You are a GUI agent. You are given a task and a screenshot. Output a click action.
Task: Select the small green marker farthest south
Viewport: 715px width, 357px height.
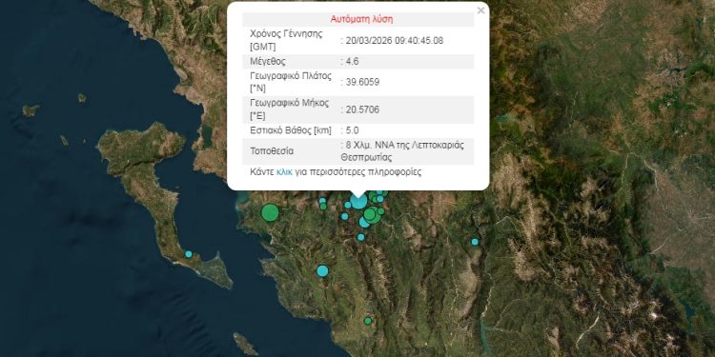(368, 321)
